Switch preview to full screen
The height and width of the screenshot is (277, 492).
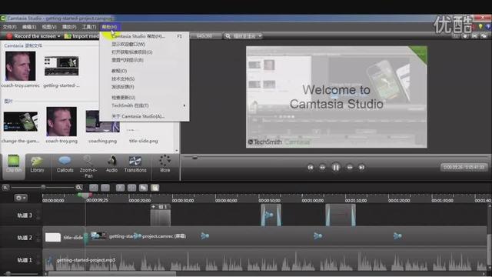[x=474, y=36]
